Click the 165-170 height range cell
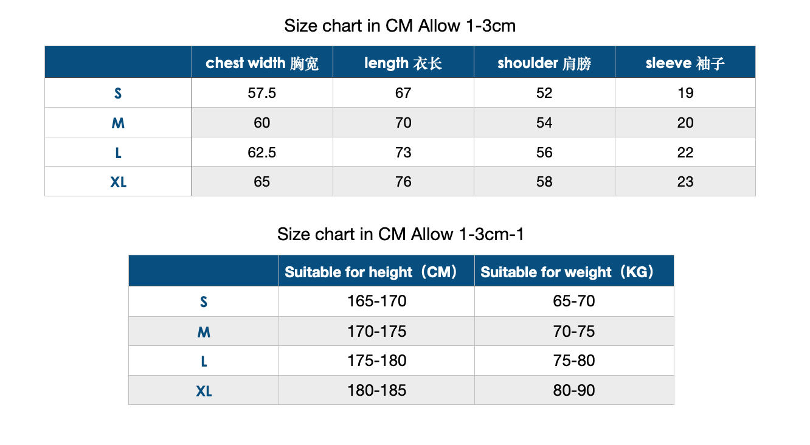The image size is (810, 445). pos(377,301)
